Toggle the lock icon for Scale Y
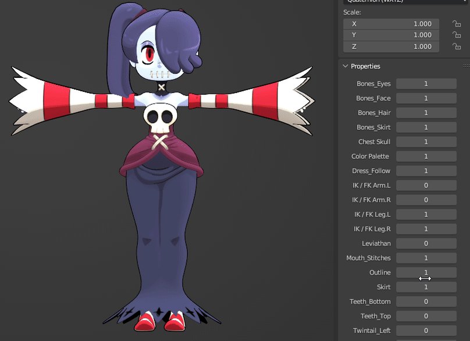Image resolution: width=470 pixels, height=341 pixels. [x=457, y=35]
